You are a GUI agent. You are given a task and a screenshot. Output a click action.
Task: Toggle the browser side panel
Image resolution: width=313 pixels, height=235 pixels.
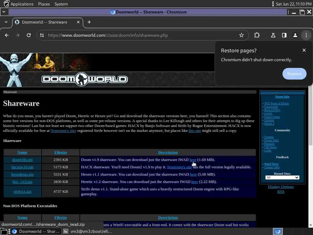tap(284, 35)
